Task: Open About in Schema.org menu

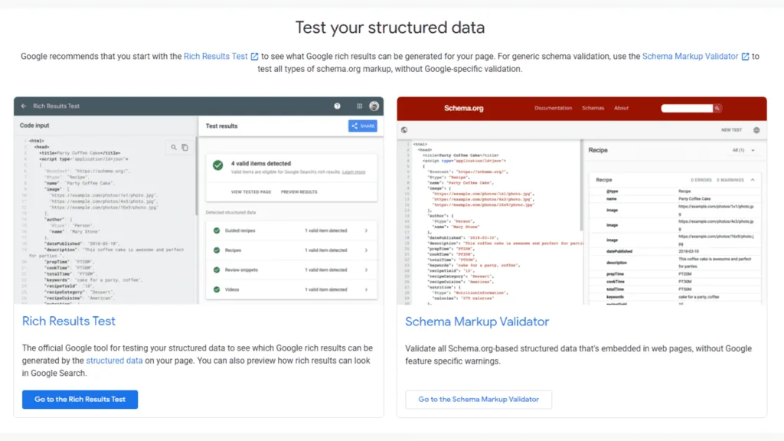Action: coord(621,108)
